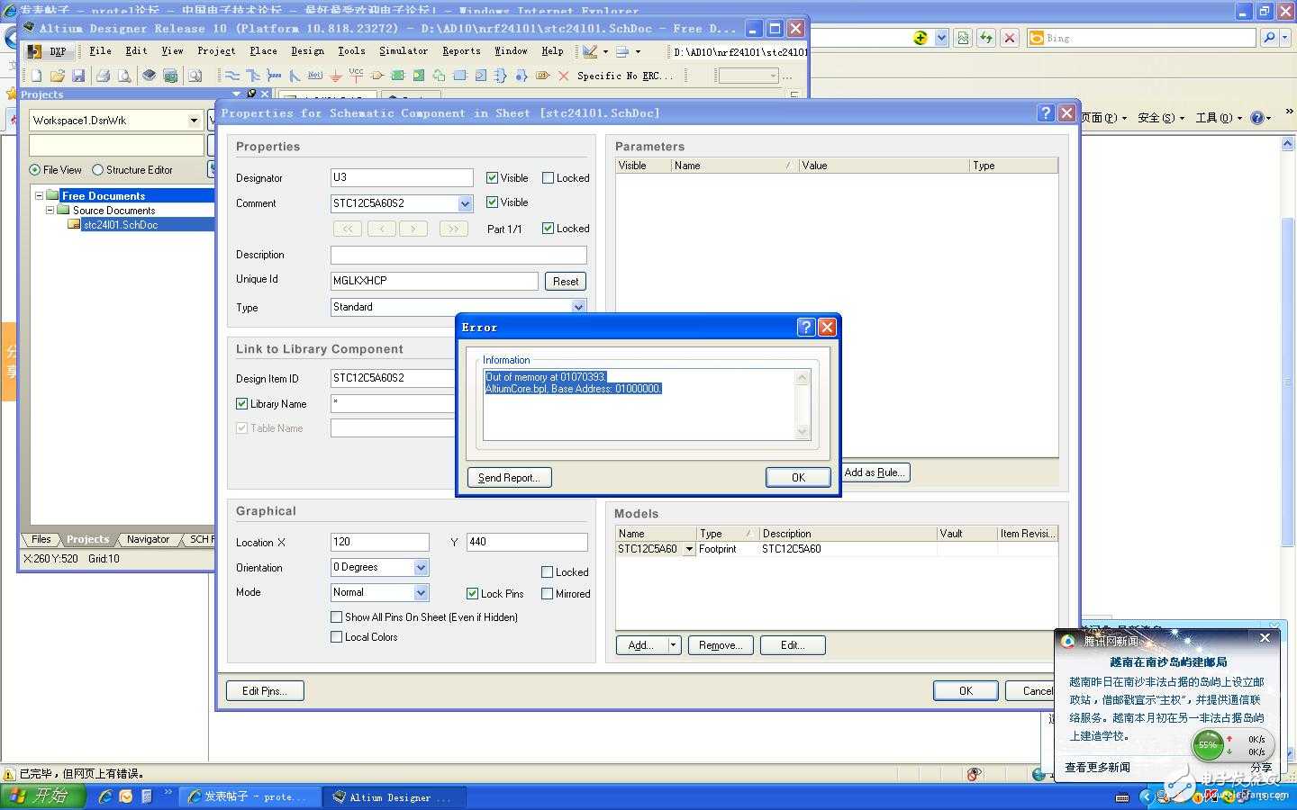Screen dimensions: 1297x810
Task: Select the Place Net Label icon
Action: pyautogui.click(x=315, y=76)
